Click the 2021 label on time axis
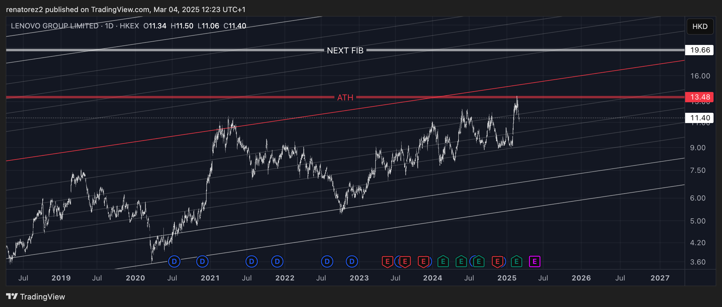The height and width of the screenshot is (307, 722). (x=210, y=278)
